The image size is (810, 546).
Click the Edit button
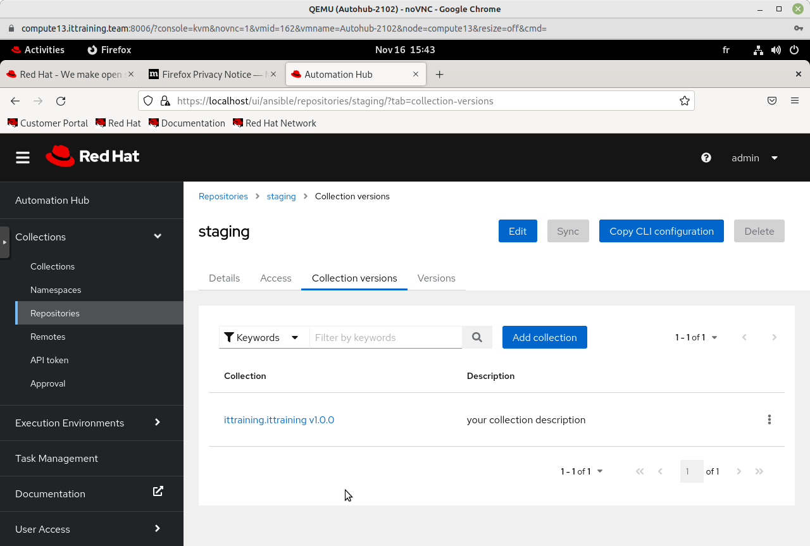[518, 231]
